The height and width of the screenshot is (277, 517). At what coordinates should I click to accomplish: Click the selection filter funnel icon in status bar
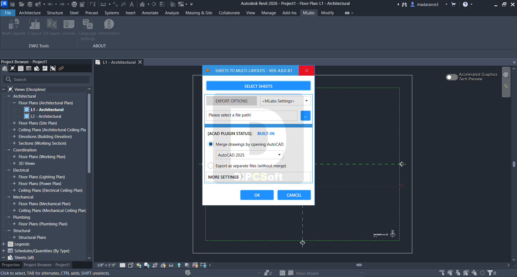pos(490,273)
